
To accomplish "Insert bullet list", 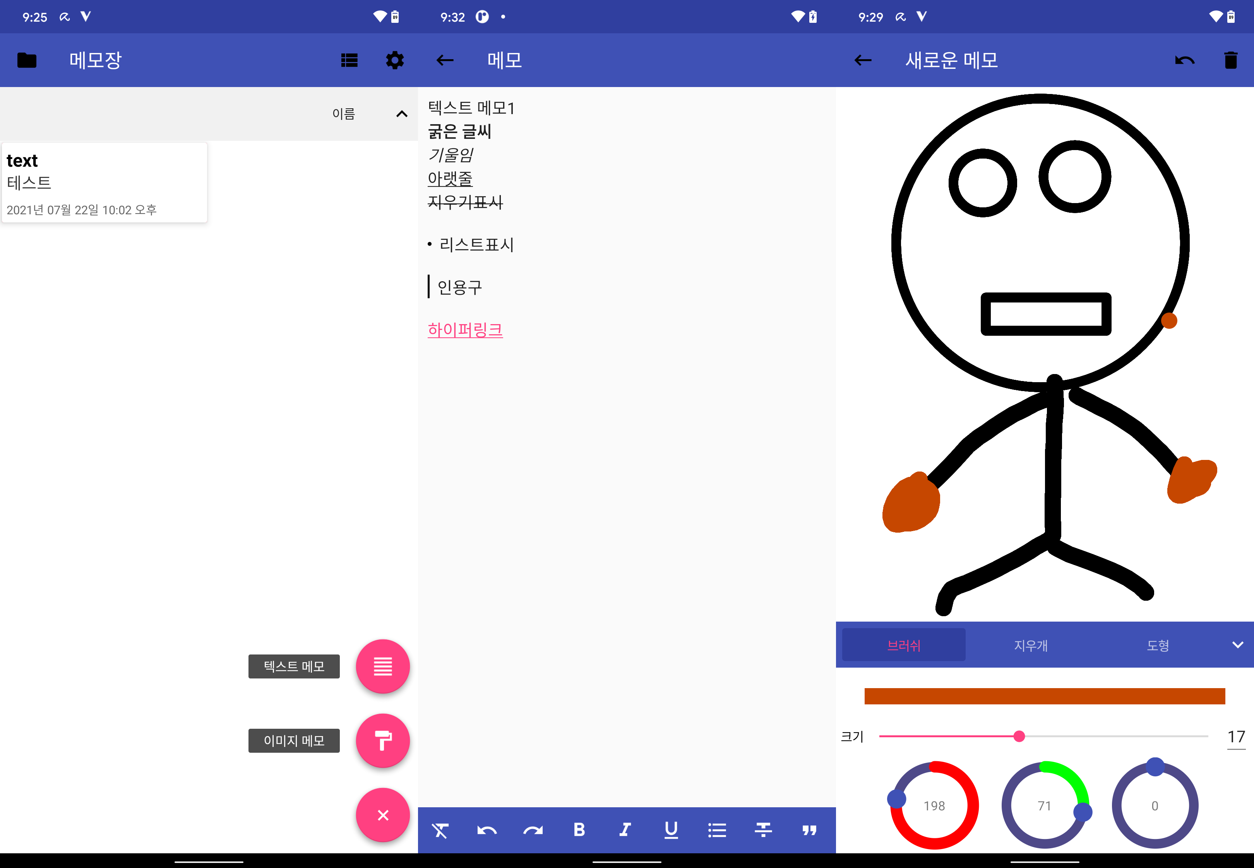I will (717, 830).
